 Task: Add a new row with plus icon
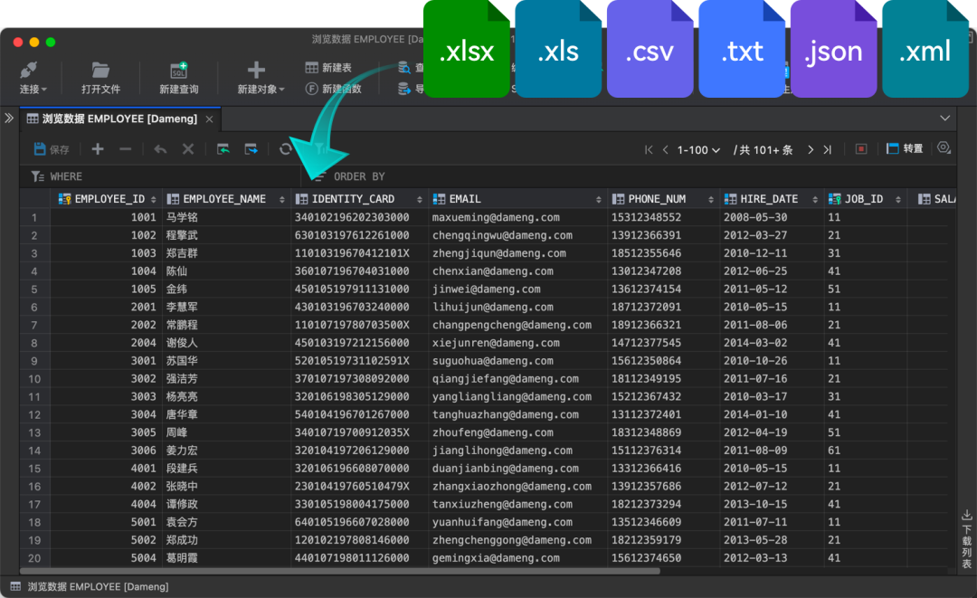(x=98, y=149)
